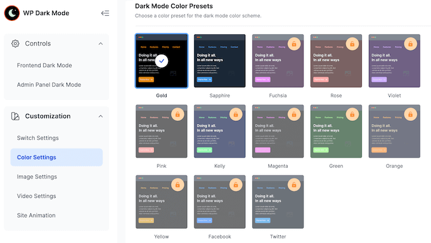
Task: Click the Twitter label text
Action: pos(278,237)
